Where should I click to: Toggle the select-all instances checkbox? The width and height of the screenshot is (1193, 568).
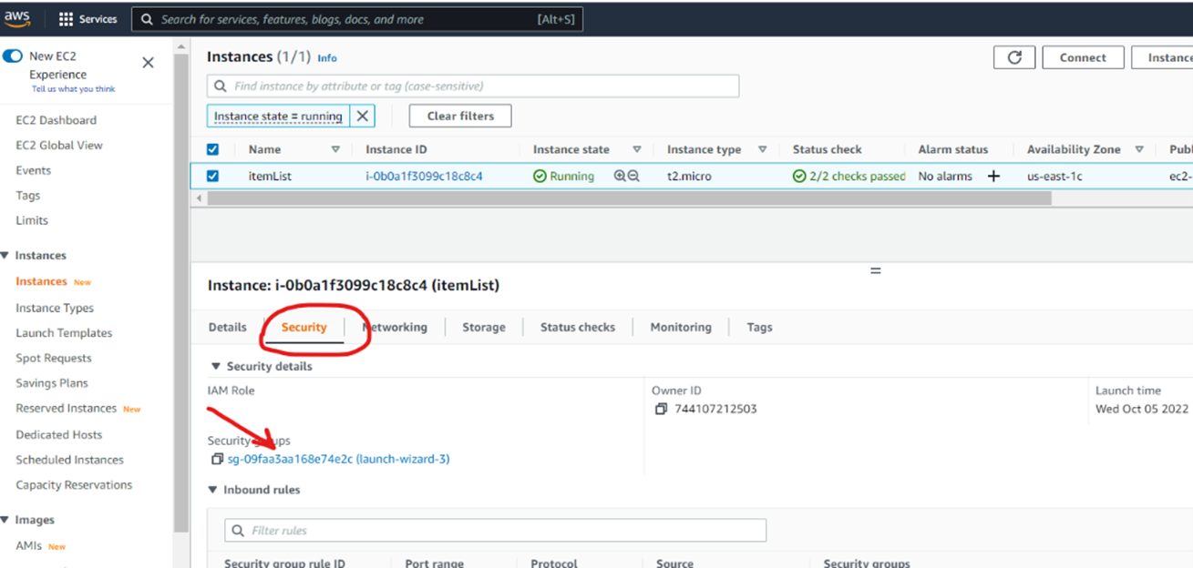click(213, 149)
